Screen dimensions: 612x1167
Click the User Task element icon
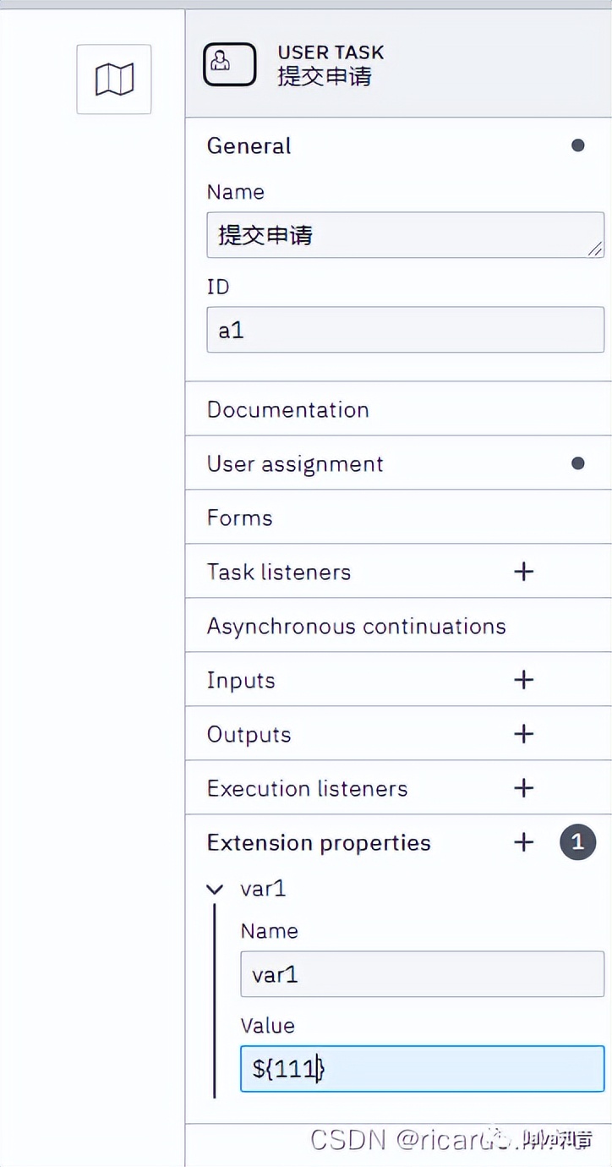(229, 64)
